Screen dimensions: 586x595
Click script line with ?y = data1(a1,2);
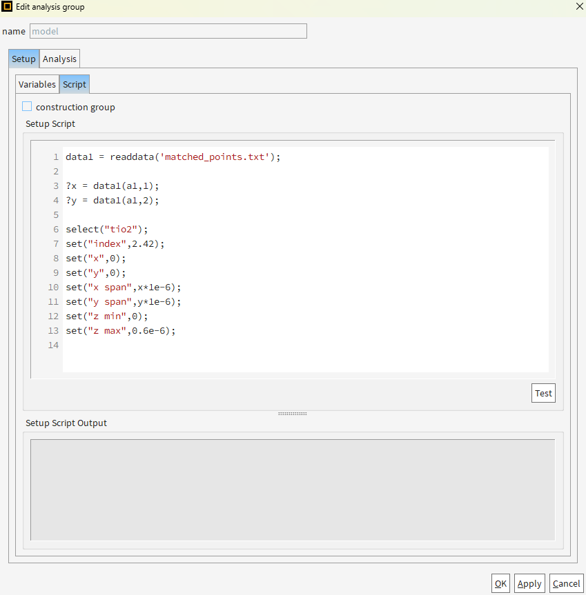(x=113, y=201)
